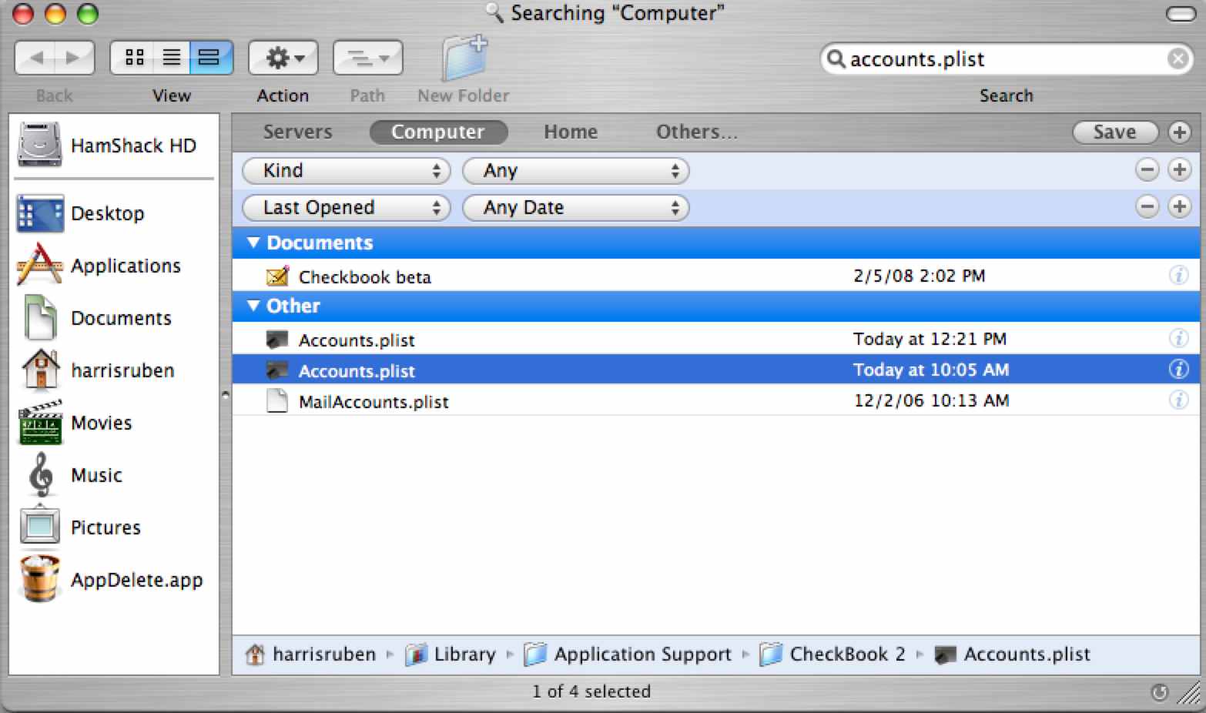The width and height of the screenshot is (1206, 713).
Task: Add a criterion using plus beside Save
Action: (x=1179, y=132)
